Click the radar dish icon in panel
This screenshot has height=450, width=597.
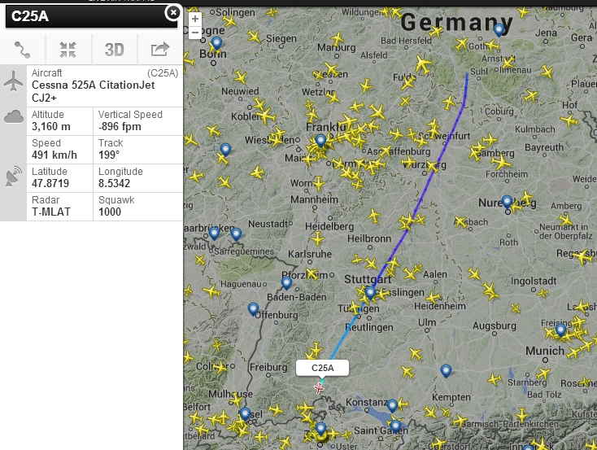coord(13,175)
